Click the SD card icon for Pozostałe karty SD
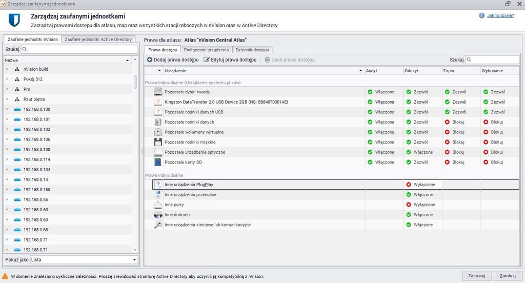Viewport: 525px width, 283px height. click(158, 162)
